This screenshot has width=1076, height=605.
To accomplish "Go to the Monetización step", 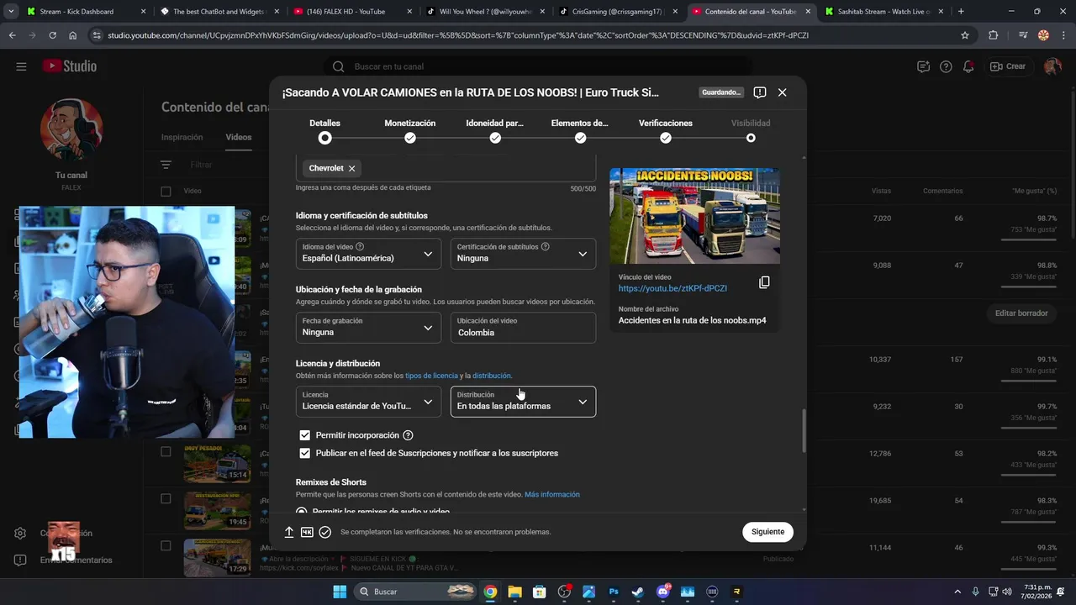I will (410, 131).
